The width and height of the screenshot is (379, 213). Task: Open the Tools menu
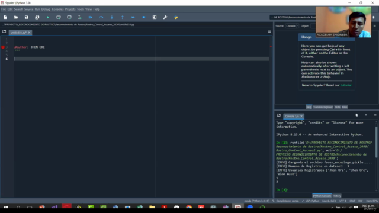[x=81, y=9]
